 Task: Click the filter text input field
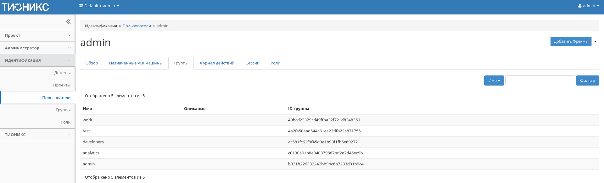(540, 80)
